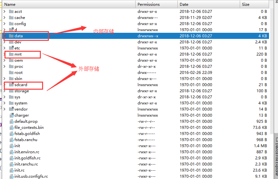Expand the vendor folder

point(4,109)
